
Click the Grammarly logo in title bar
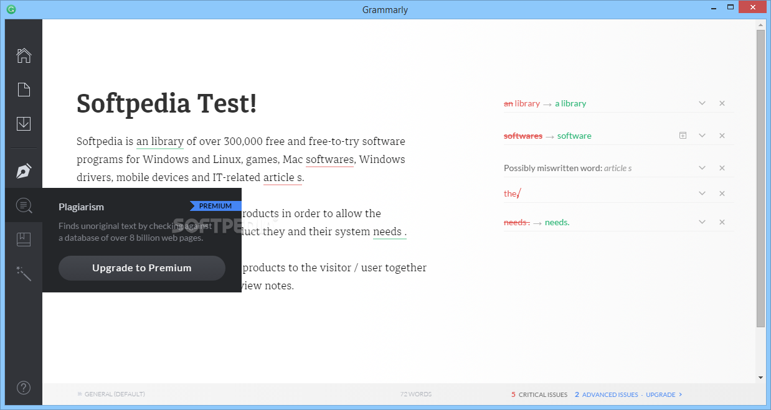(x=11, y=9)
